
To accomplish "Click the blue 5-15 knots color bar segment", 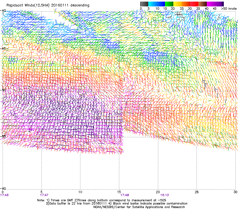I will [157, 4].
